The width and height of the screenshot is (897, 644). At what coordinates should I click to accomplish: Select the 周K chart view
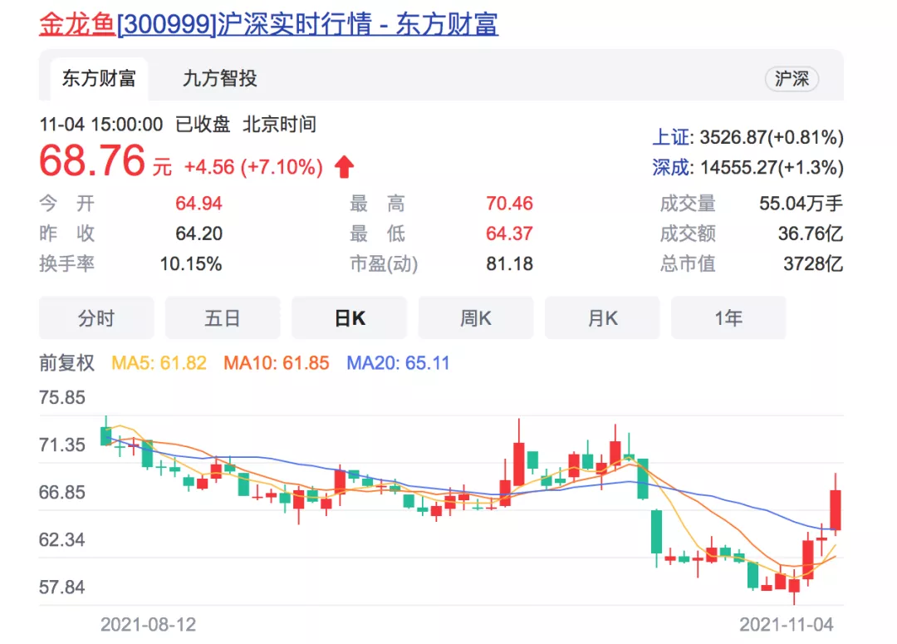coord(476,318)
